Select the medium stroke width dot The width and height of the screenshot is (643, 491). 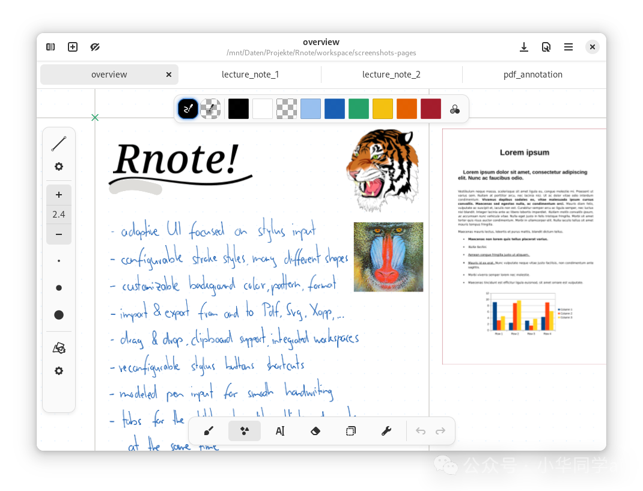tap(59, 288)
